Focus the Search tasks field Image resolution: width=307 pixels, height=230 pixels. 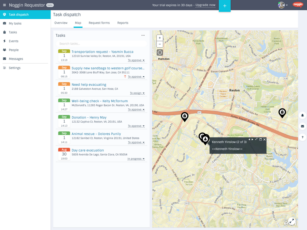tap(101, 44)
